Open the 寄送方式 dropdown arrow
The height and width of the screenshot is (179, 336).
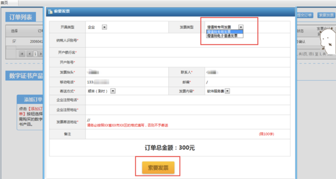point(113,91)
